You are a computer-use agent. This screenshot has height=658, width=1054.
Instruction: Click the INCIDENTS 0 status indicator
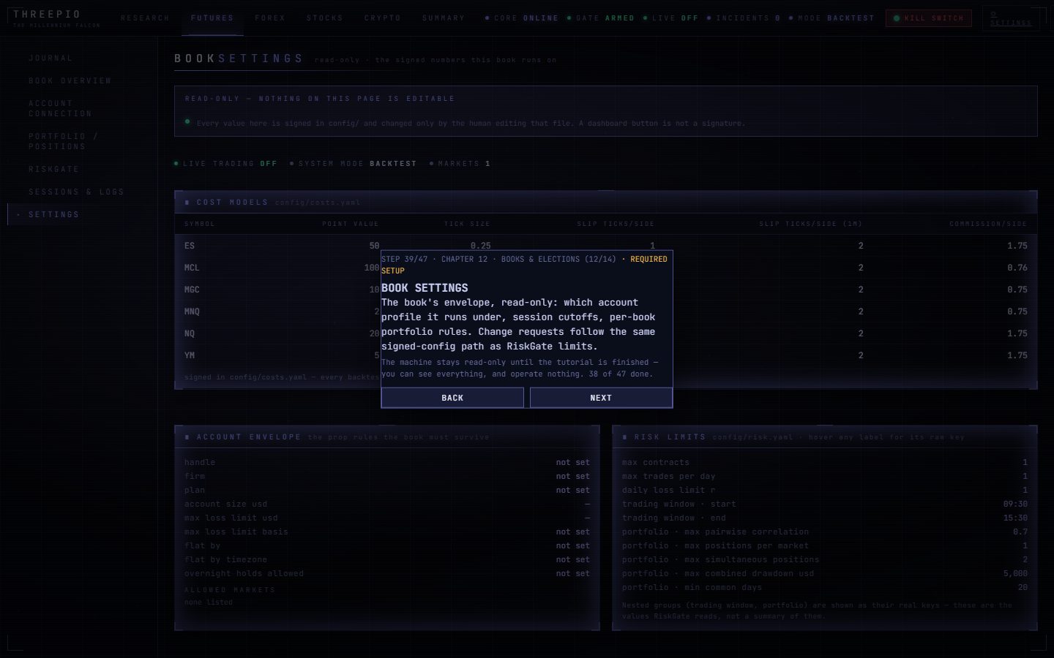744,18
